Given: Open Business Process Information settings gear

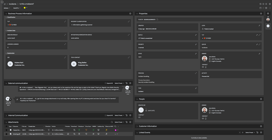Looking at the screenshot, I should (130, 13).
